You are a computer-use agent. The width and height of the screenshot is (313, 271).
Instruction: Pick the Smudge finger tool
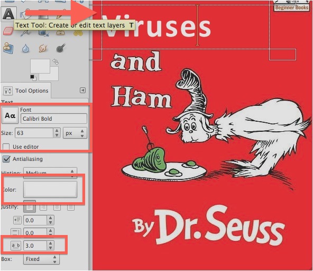click(x=43, y=48)
